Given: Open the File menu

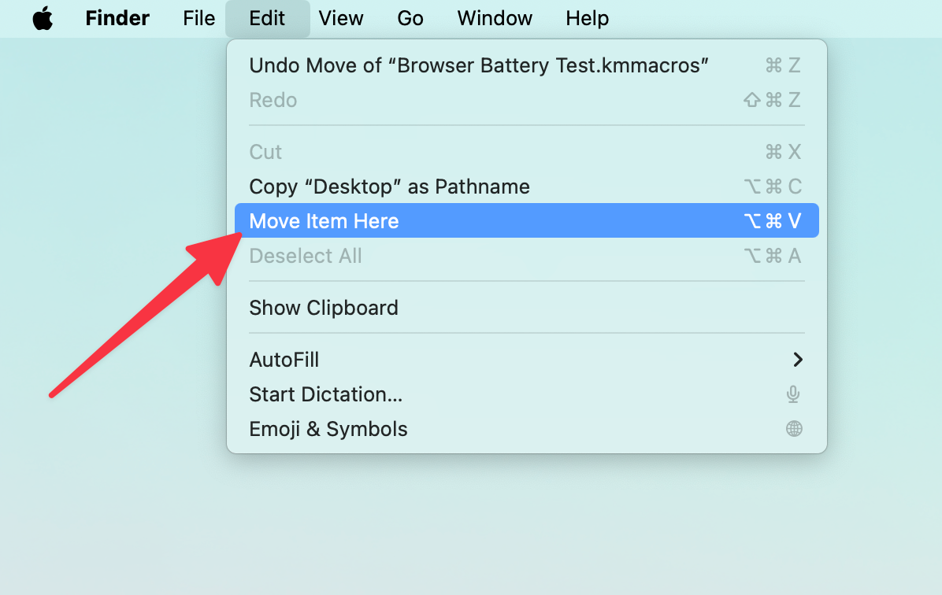Looking at the screenshot, I should click(198, 18).
